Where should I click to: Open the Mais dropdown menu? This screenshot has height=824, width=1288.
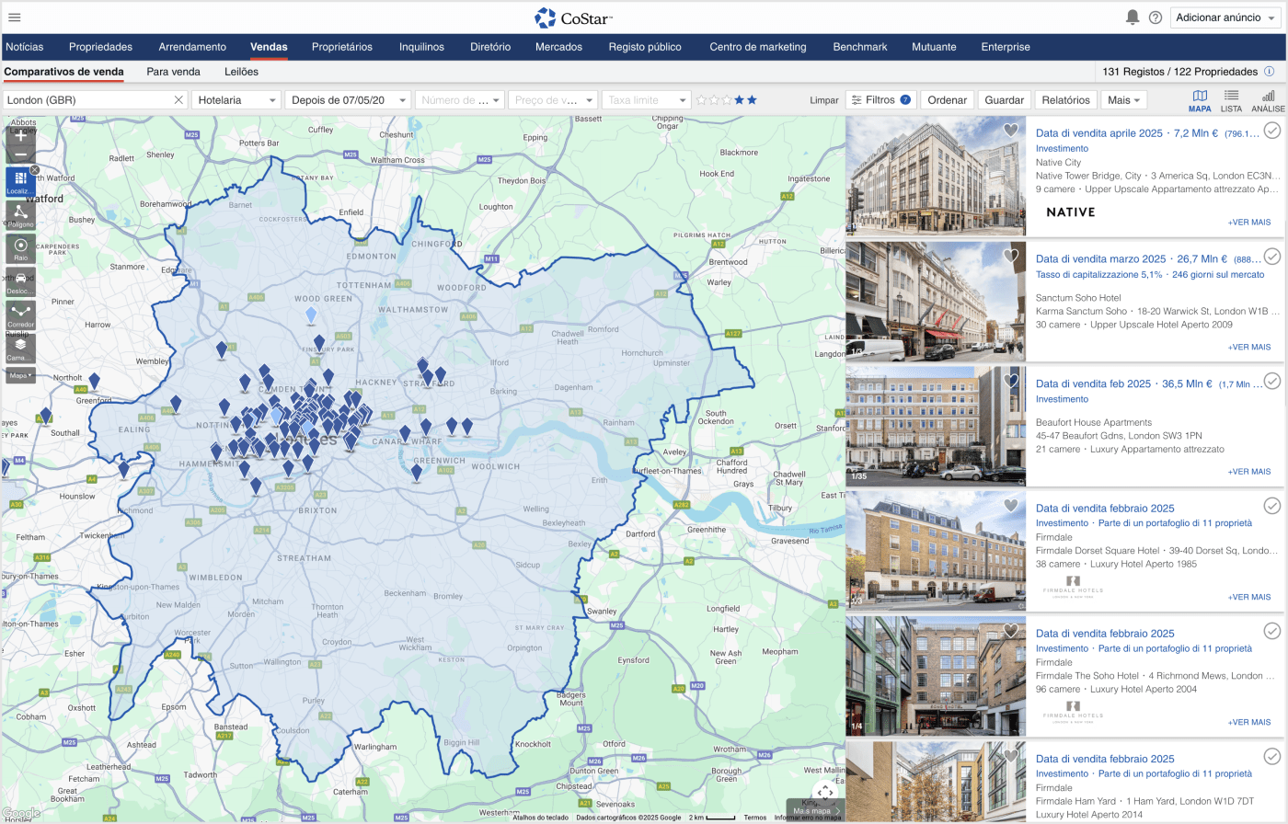1123,100
